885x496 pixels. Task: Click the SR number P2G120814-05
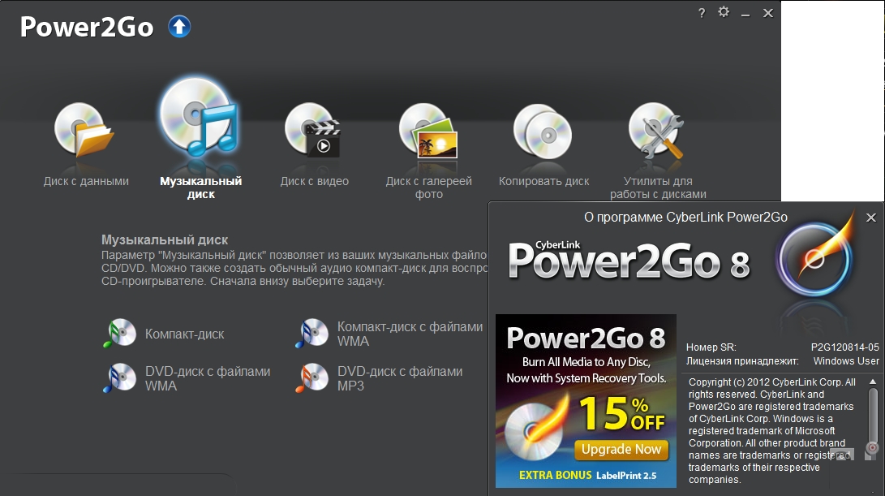point(845,347)
